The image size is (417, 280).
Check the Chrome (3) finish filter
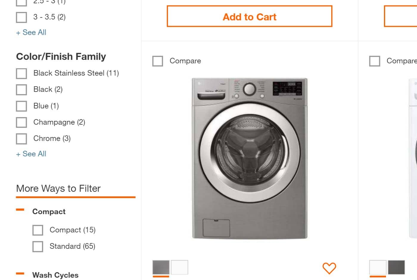point(21,139)
